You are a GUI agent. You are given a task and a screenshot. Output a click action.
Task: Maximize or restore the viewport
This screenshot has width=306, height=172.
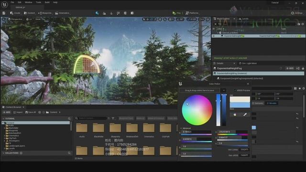coord(208,19)
